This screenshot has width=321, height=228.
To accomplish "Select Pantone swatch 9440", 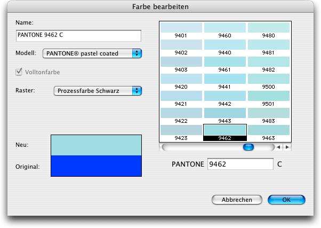I will 225,48.
